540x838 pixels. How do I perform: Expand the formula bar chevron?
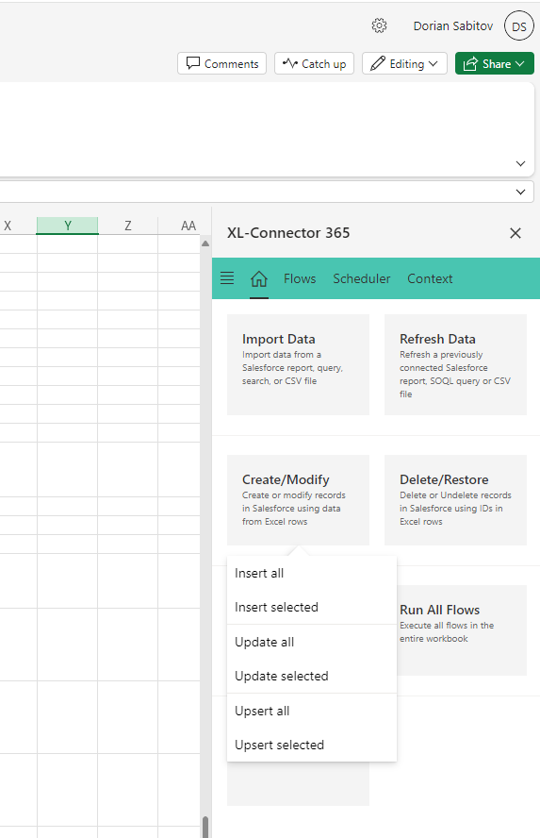click(x=521, y=192)
